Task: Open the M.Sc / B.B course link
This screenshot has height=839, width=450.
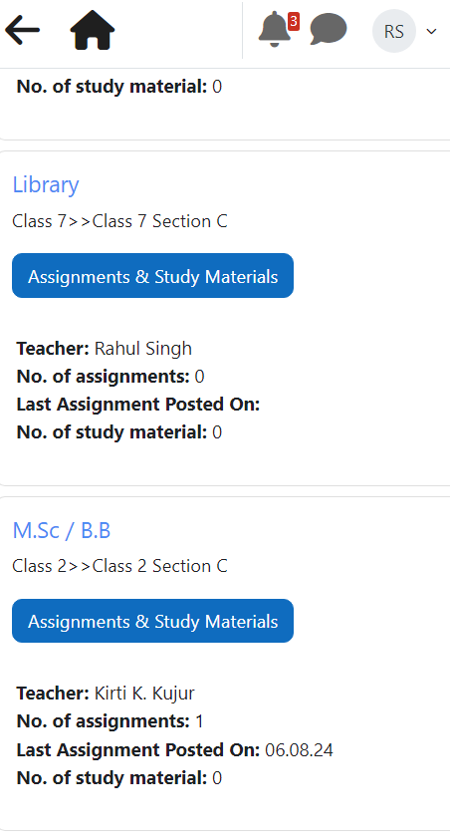Action: pos(62,530)
